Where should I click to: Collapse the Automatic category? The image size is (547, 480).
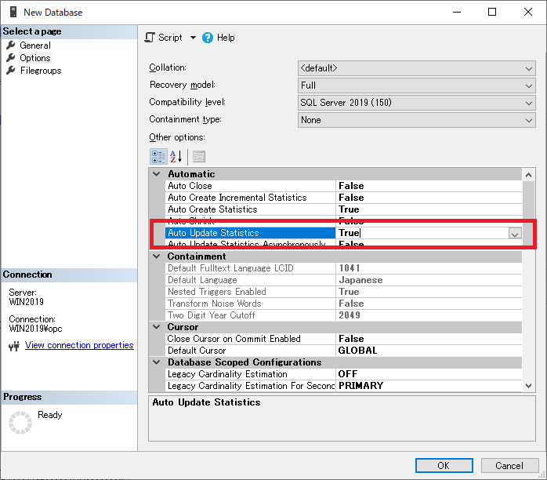click(157, 174)
